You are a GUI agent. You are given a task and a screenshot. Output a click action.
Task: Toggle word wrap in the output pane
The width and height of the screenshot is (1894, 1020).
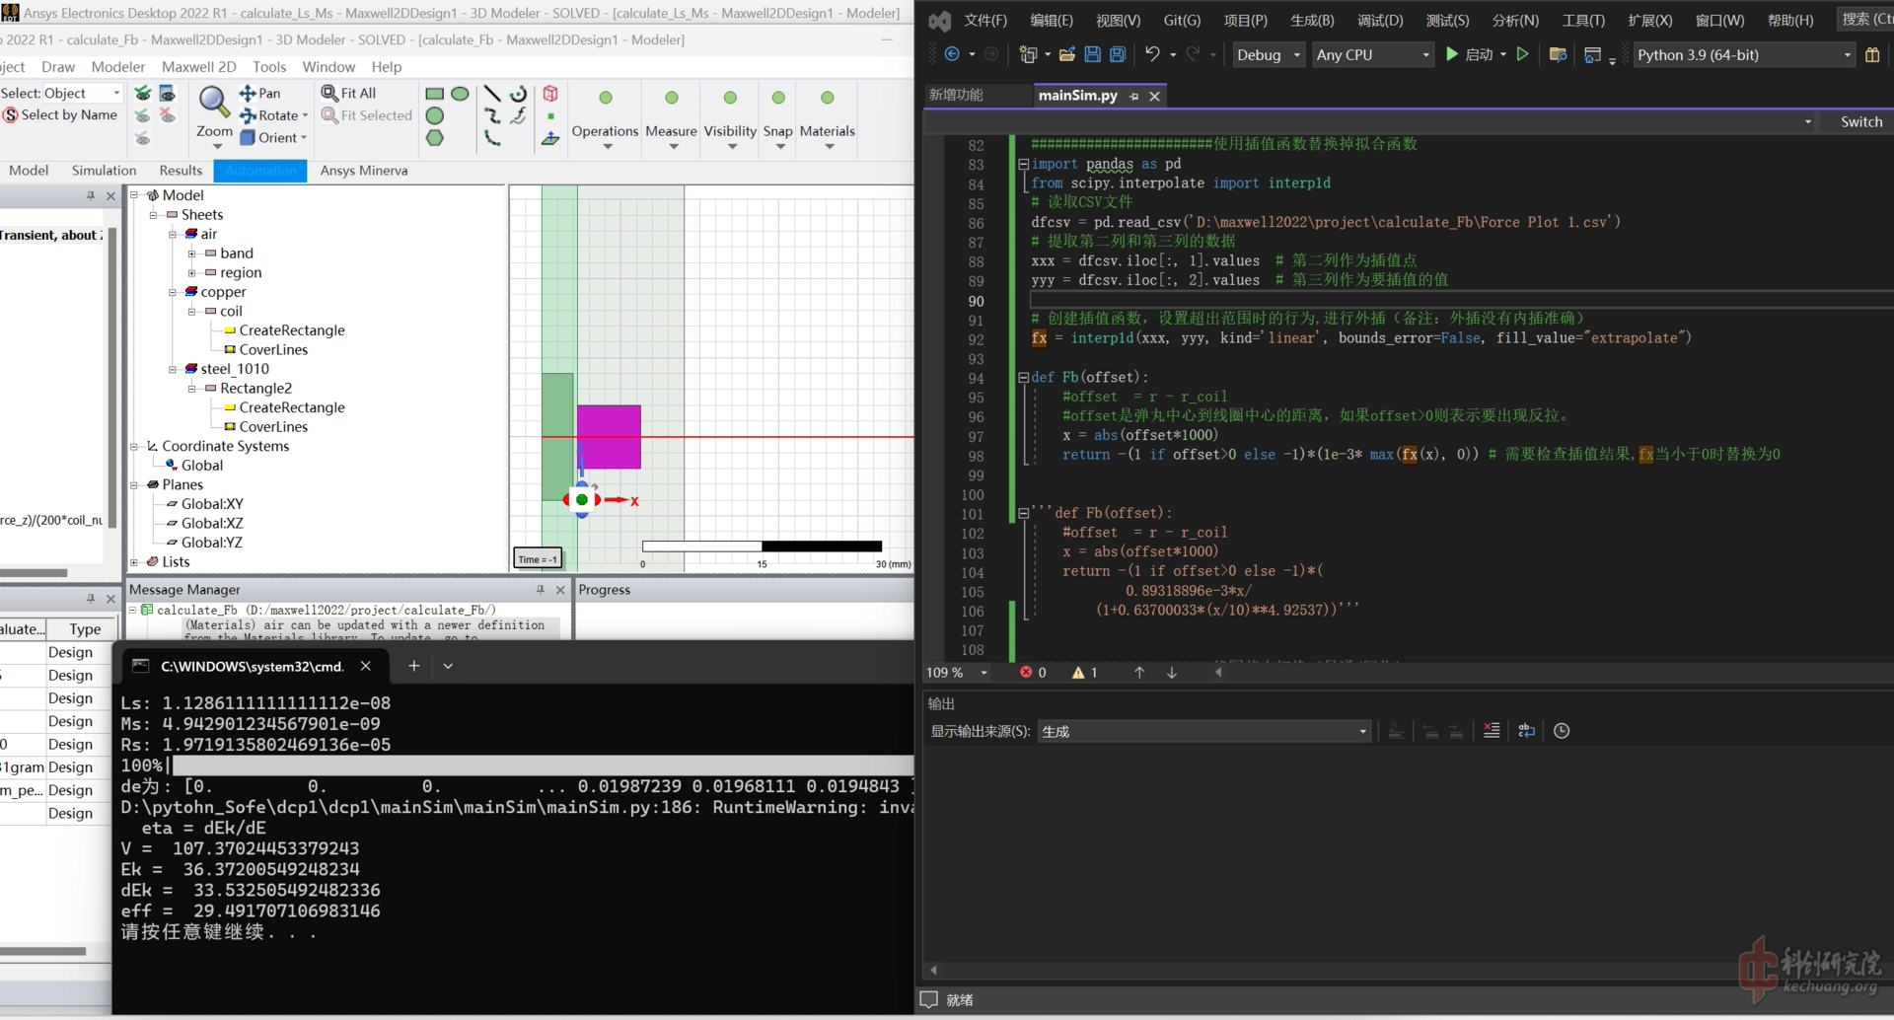(x=1526, y=731)
